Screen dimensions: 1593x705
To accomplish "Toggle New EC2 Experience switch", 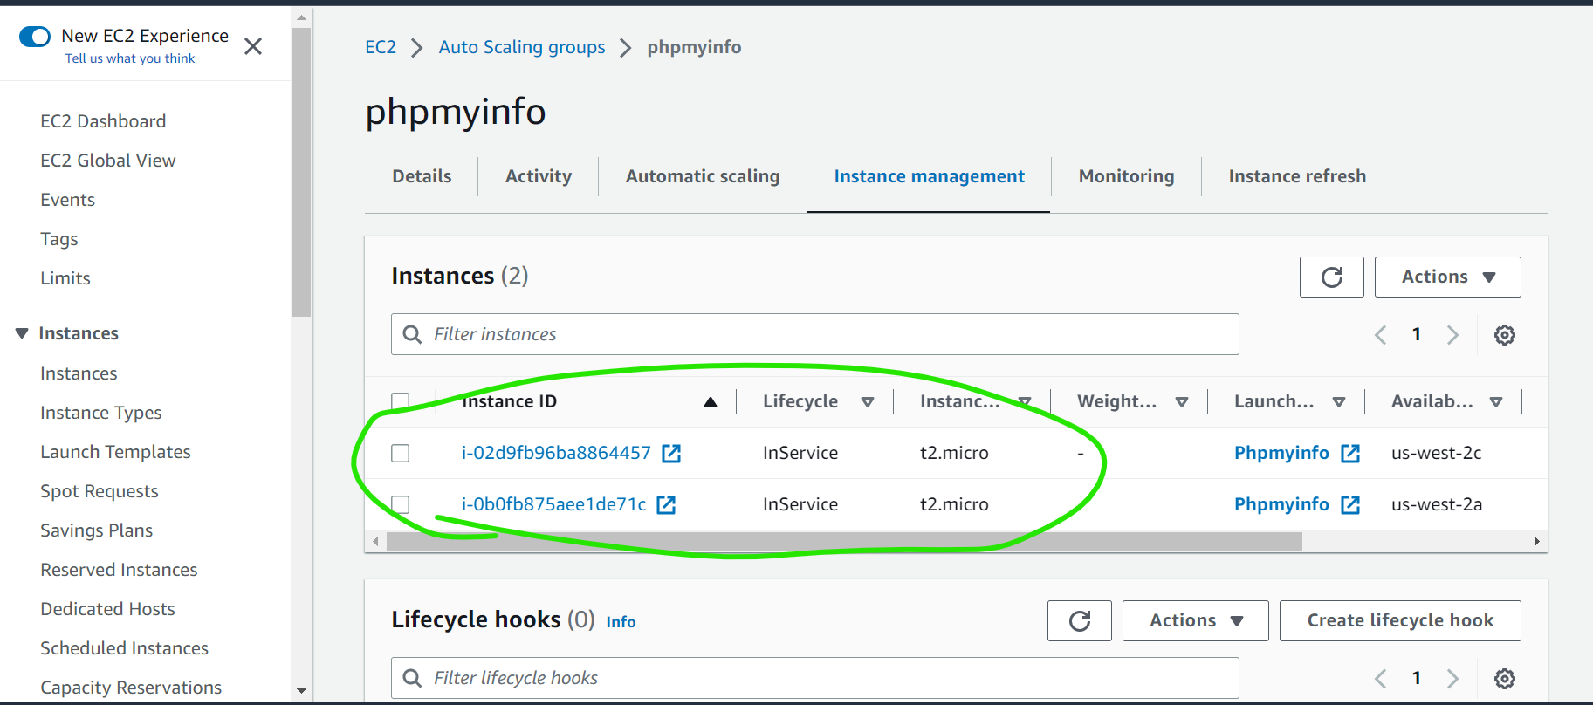I will (x=35, y=37).
